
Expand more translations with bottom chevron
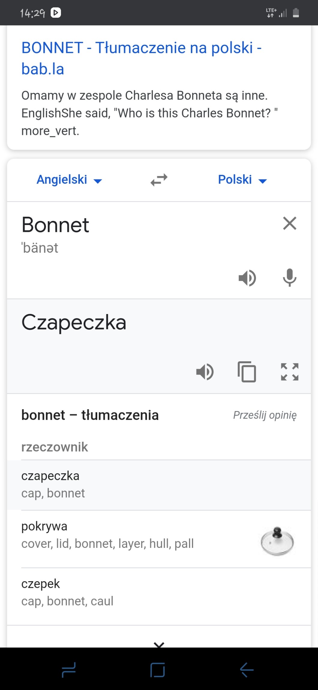coord(159,644)
